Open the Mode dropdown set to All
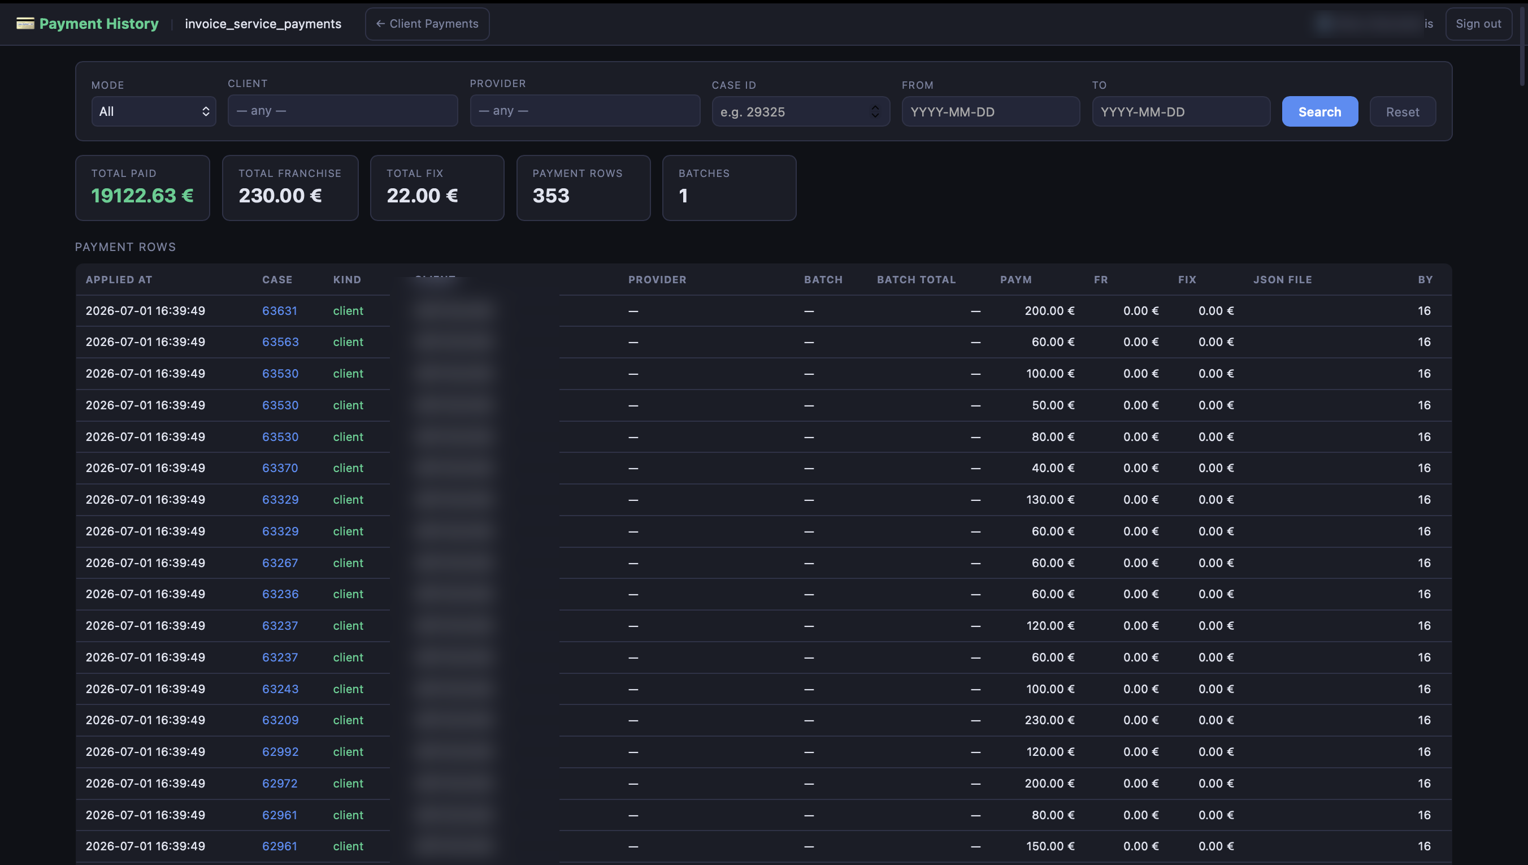The height and width of the screenshot is (865, 1528). coord(153,111)
